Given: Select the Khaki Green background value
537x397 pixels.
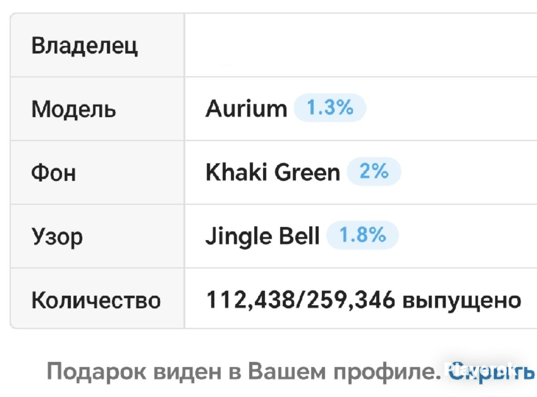Looking at the screenshot, I should [x=272, y=172].
